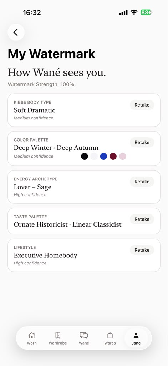Tap the Wi-Fi status icon
Viewport: 168px width, 366px height.
(x=134, y=12)
